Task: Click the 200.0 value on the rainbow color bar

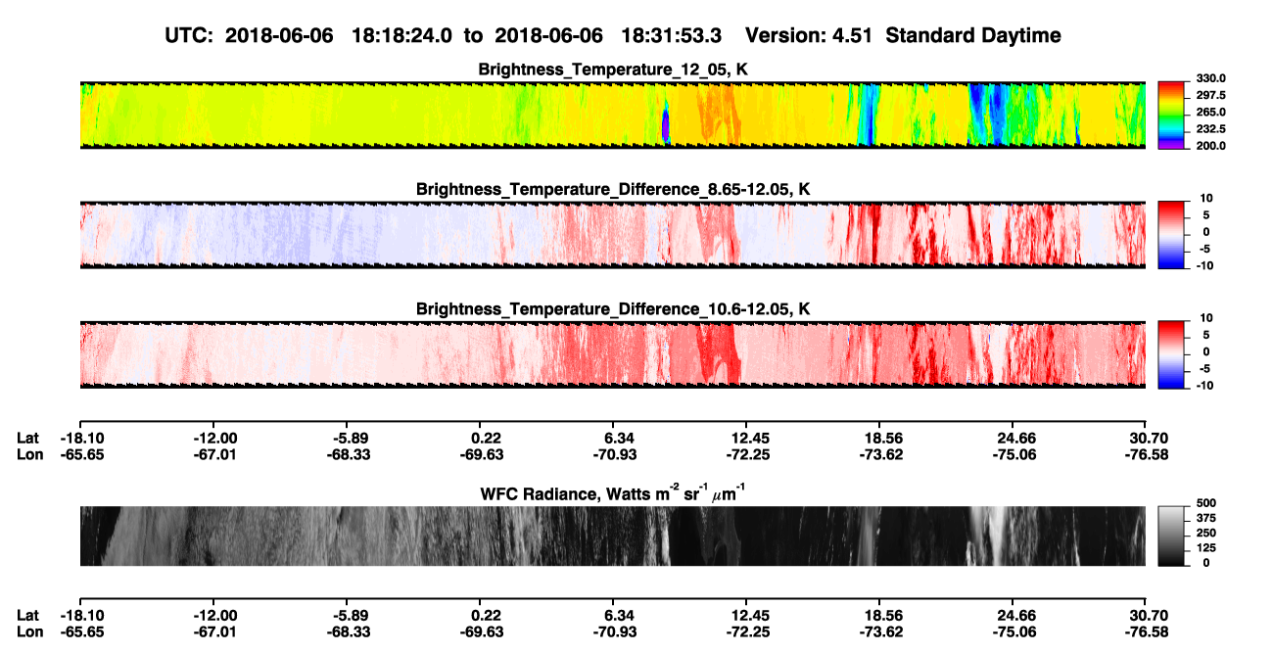Action: [1211, 145]
